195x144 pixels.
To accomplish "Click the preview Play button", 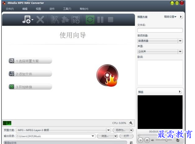I will coord(140,140).
